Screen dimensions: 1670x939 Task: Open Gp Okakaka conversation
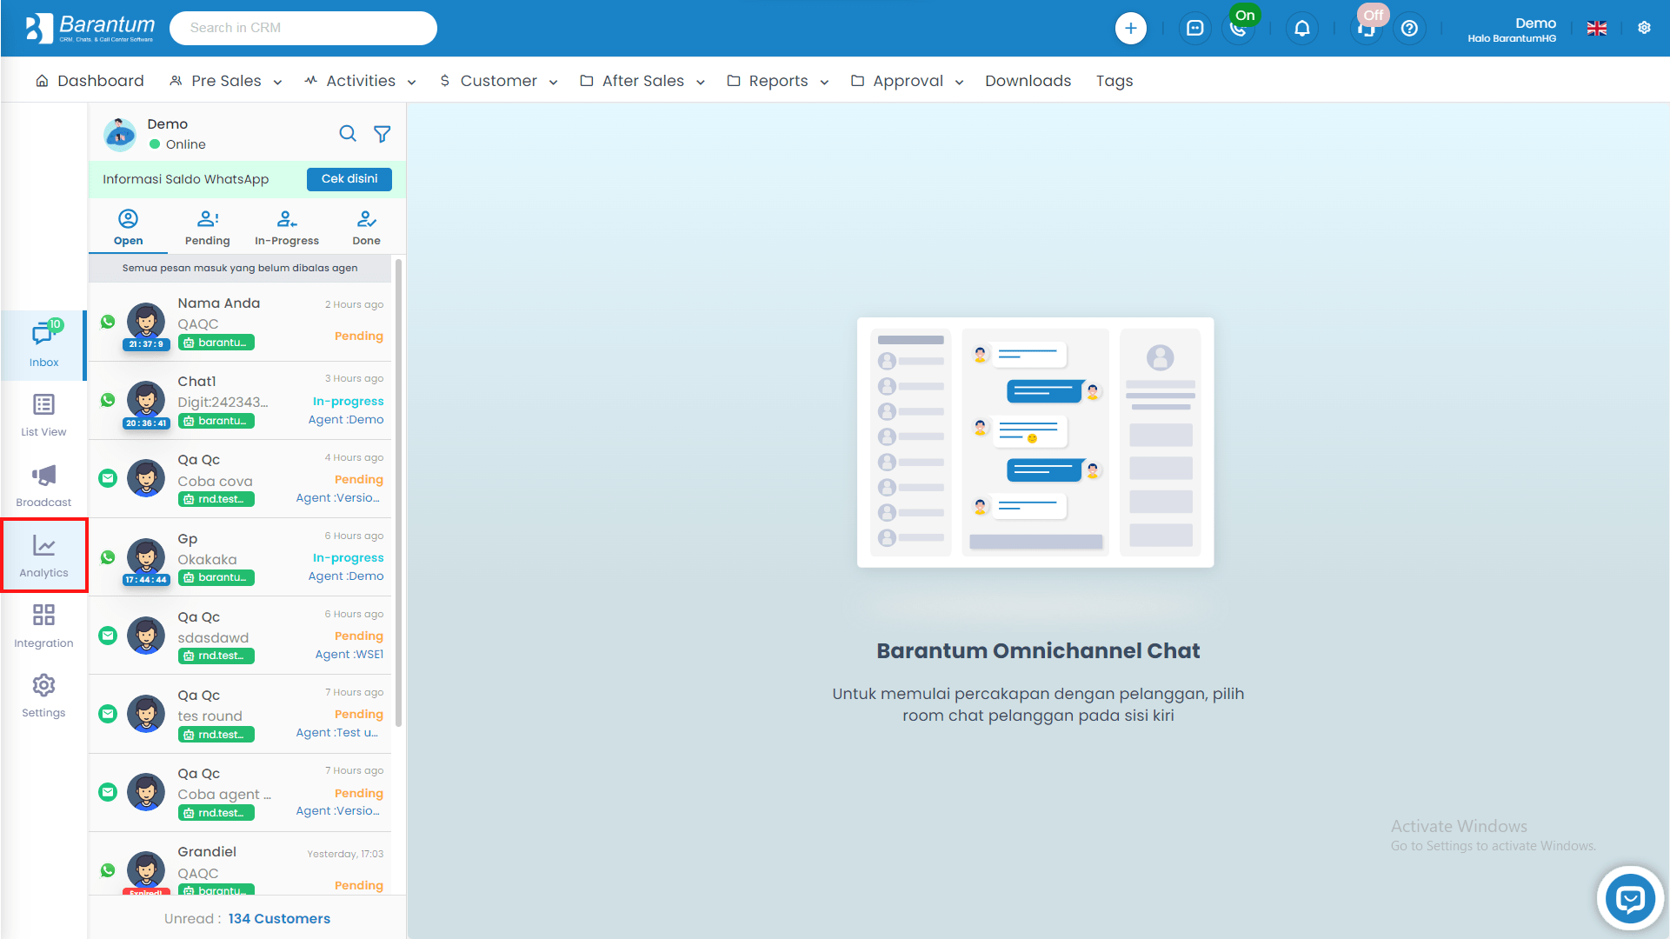(241, 557)
